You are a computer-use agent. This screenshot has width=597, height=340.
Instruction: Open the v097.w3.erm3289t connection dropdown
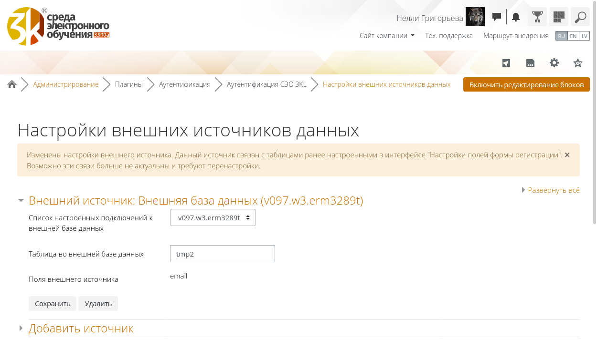point(213,217)
